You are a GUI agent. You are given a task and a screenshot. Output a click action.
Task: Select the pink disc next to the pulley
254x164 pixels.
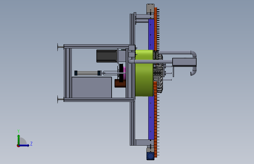click(x=125, y=73)
